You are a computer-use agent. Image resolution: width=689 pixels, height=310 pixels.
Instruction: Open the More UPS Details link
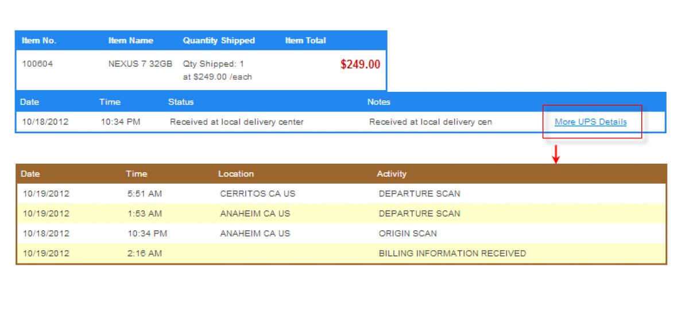590,122
